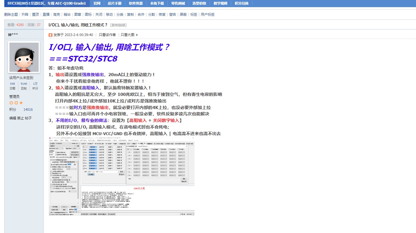This screenshot has width=416, height=233.
Task: Open the cartoon avatar of user 神***
Action: coord(24,57)
